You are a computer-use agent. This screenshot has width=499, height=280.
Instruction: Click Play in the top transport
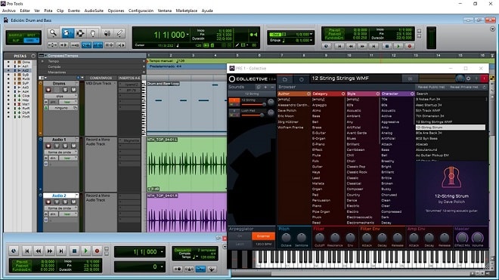398,46
